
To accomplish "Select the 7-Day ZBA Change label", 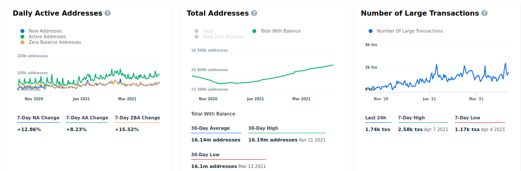I will coord(138,118).
